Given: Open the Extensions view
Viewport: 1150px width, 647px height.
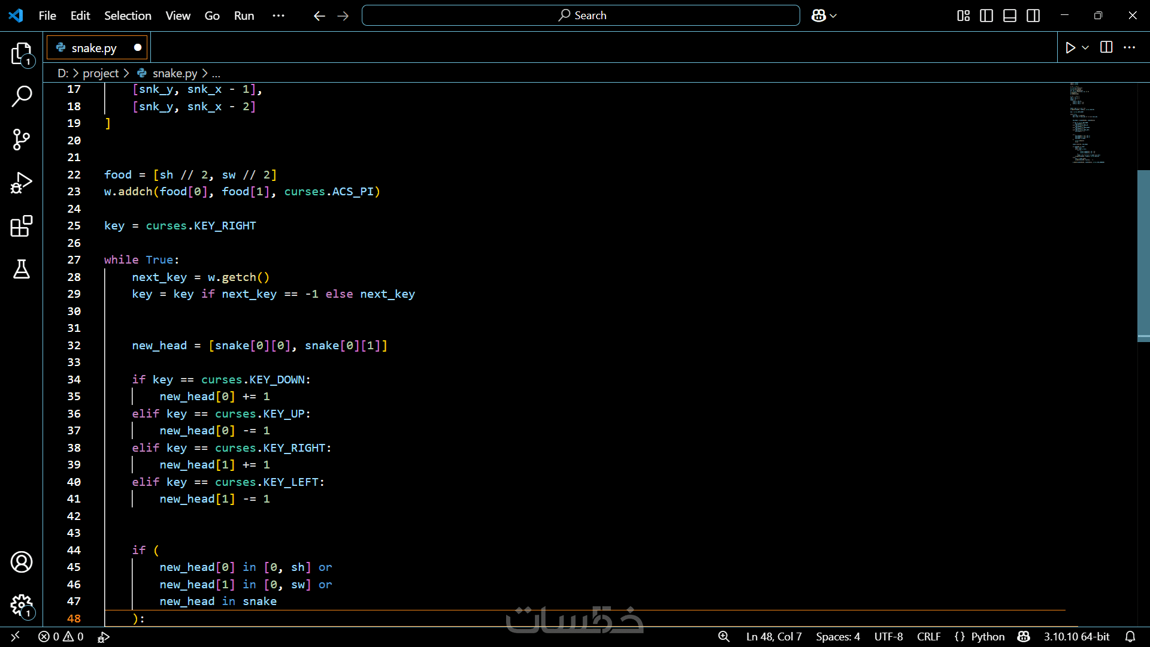Looking at the screenshot, I should tap(22, 226).
